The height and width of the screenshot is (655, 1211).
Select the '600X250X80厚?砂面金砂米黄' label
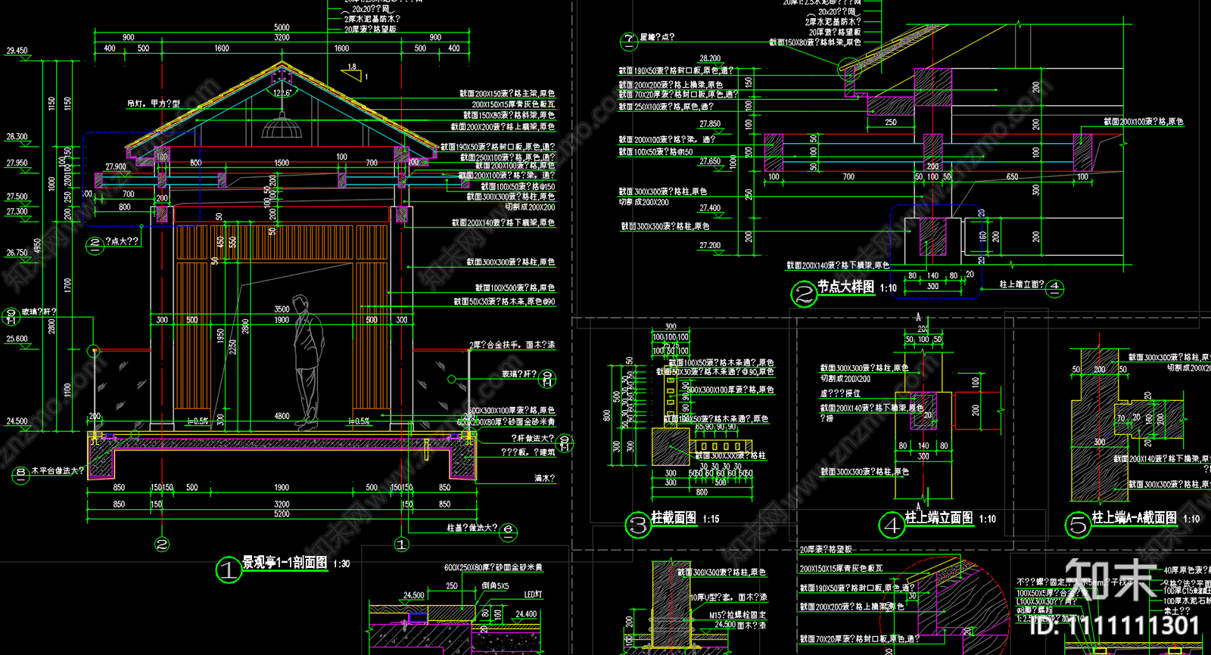[x=493, y=567]
